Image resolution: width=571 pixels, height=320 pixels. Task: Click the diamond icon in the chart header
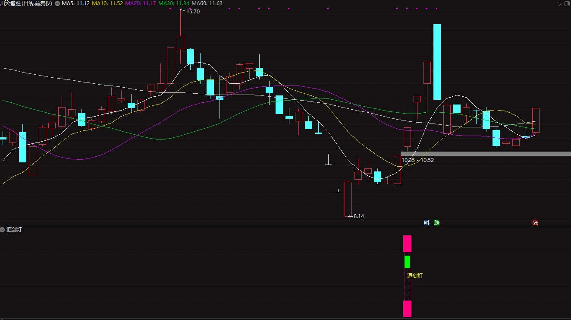coord(559,3)
